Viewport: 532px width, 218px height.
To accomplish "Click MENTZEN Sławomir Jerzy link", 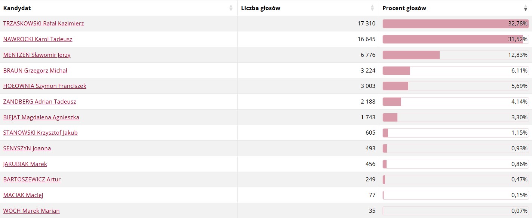I will [x=37, y=55].
